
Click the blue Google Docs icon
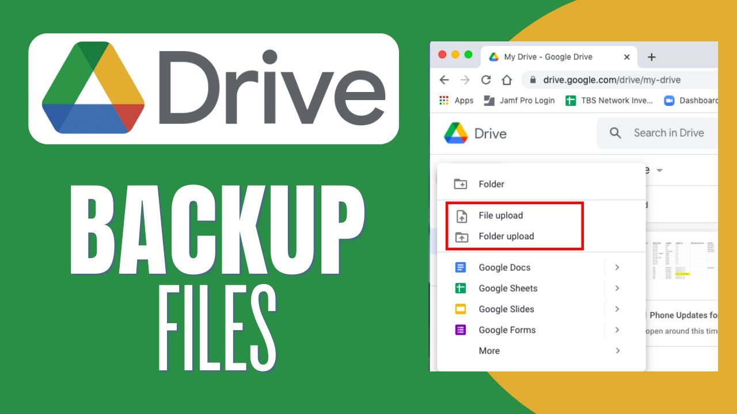[461, 267]
